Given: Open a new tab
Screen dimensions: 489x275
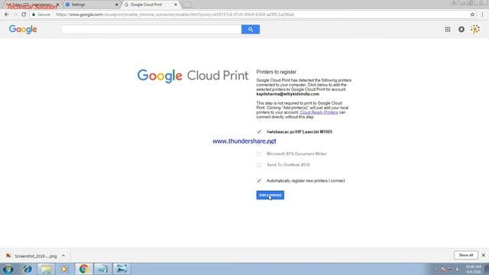Looking at the screenshot, I should click(186, 5).
